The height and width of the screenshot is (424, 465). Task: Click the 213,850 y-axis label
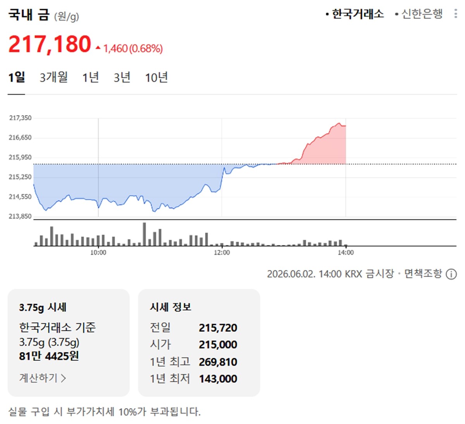20,216
